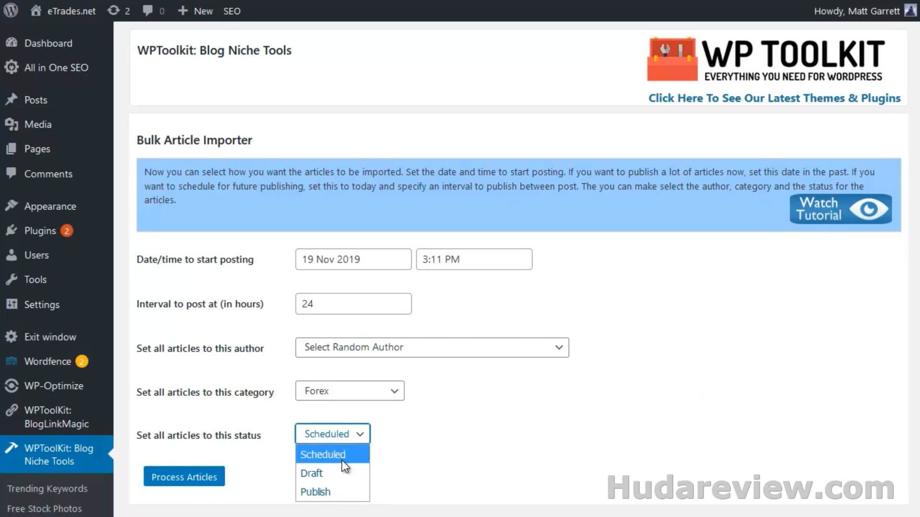Open Trending Keywords submenu item
The width and height of the screenshot is (920, 517).
(x=47, y=488)
